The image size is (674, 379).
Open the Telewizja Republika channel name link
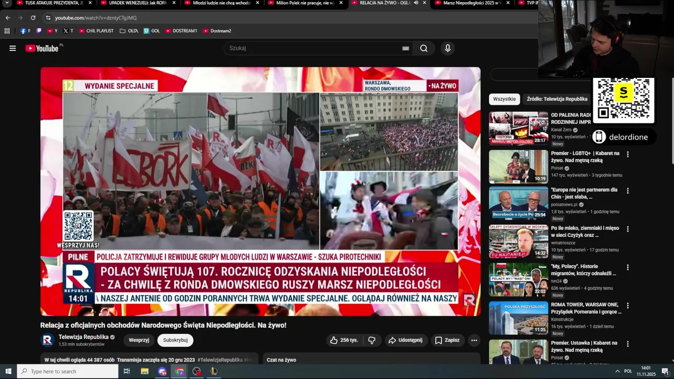[84, 337]
